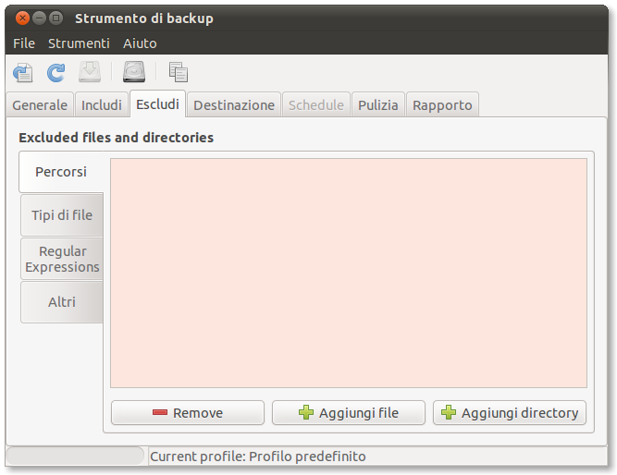Viewport: 617px width, 475px height.
Task: Click the Aggiungi directory button
Action: 510,413
